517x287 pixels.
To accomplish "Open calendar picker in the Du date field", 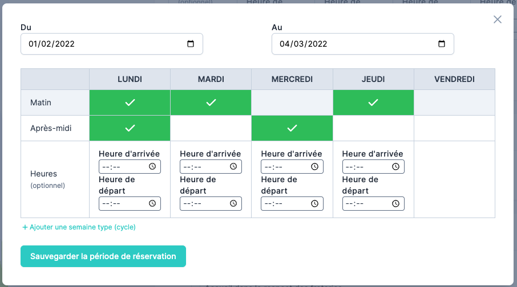I will (191, 44).
